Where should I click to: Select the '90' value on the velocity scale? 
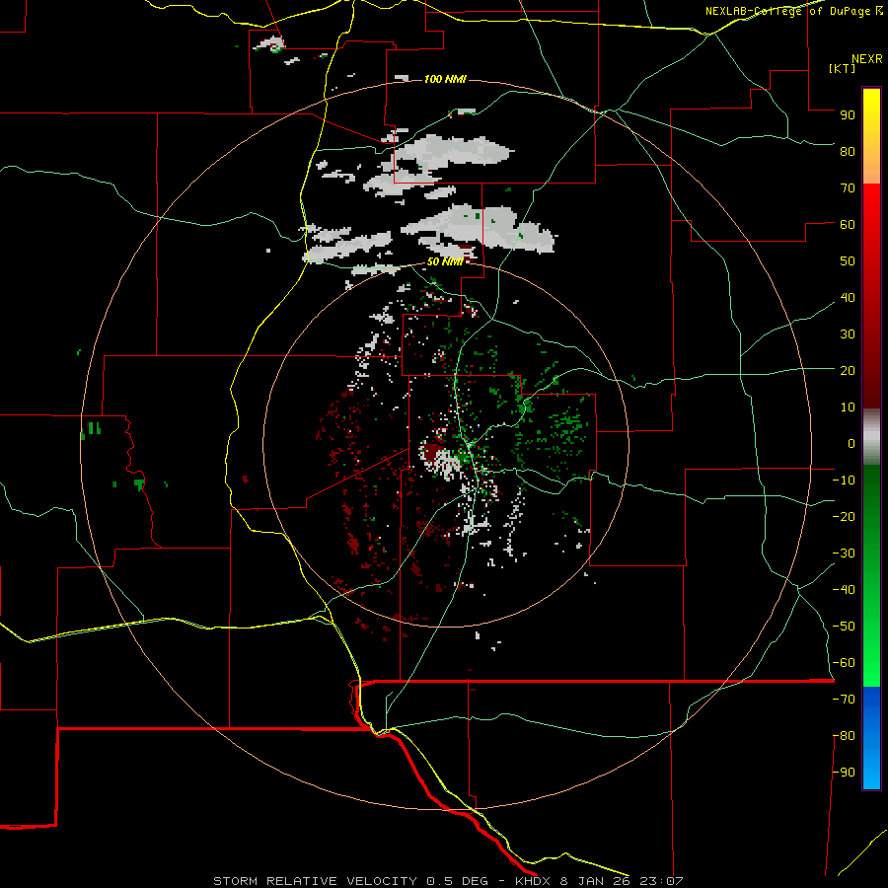[848, 115]
